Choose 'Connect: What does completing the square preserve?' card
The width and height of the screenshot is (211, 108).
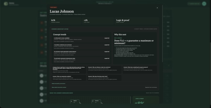pyautogui.click(x=140, y=70)
